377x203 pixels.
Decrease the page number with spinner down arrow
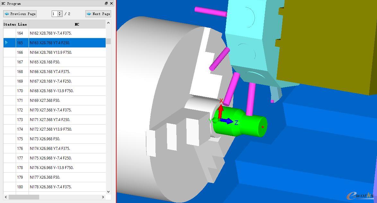click(x=60, y=15)
